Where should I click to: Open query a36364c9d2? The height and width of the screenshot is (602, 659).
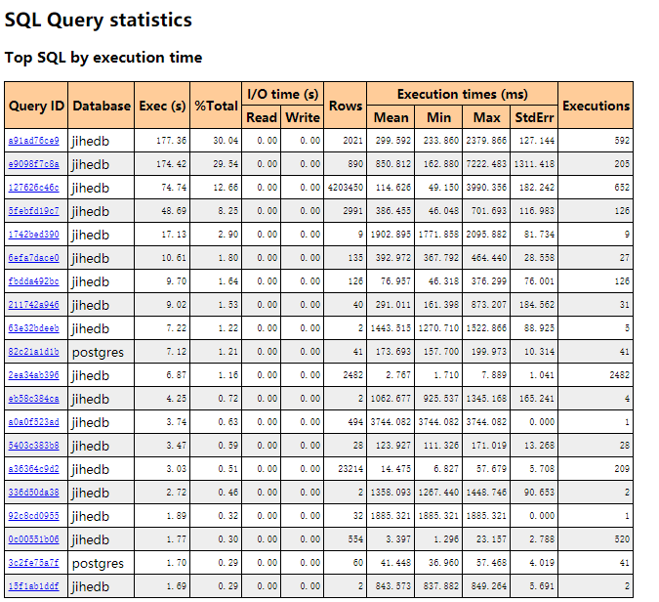point(33,469)
